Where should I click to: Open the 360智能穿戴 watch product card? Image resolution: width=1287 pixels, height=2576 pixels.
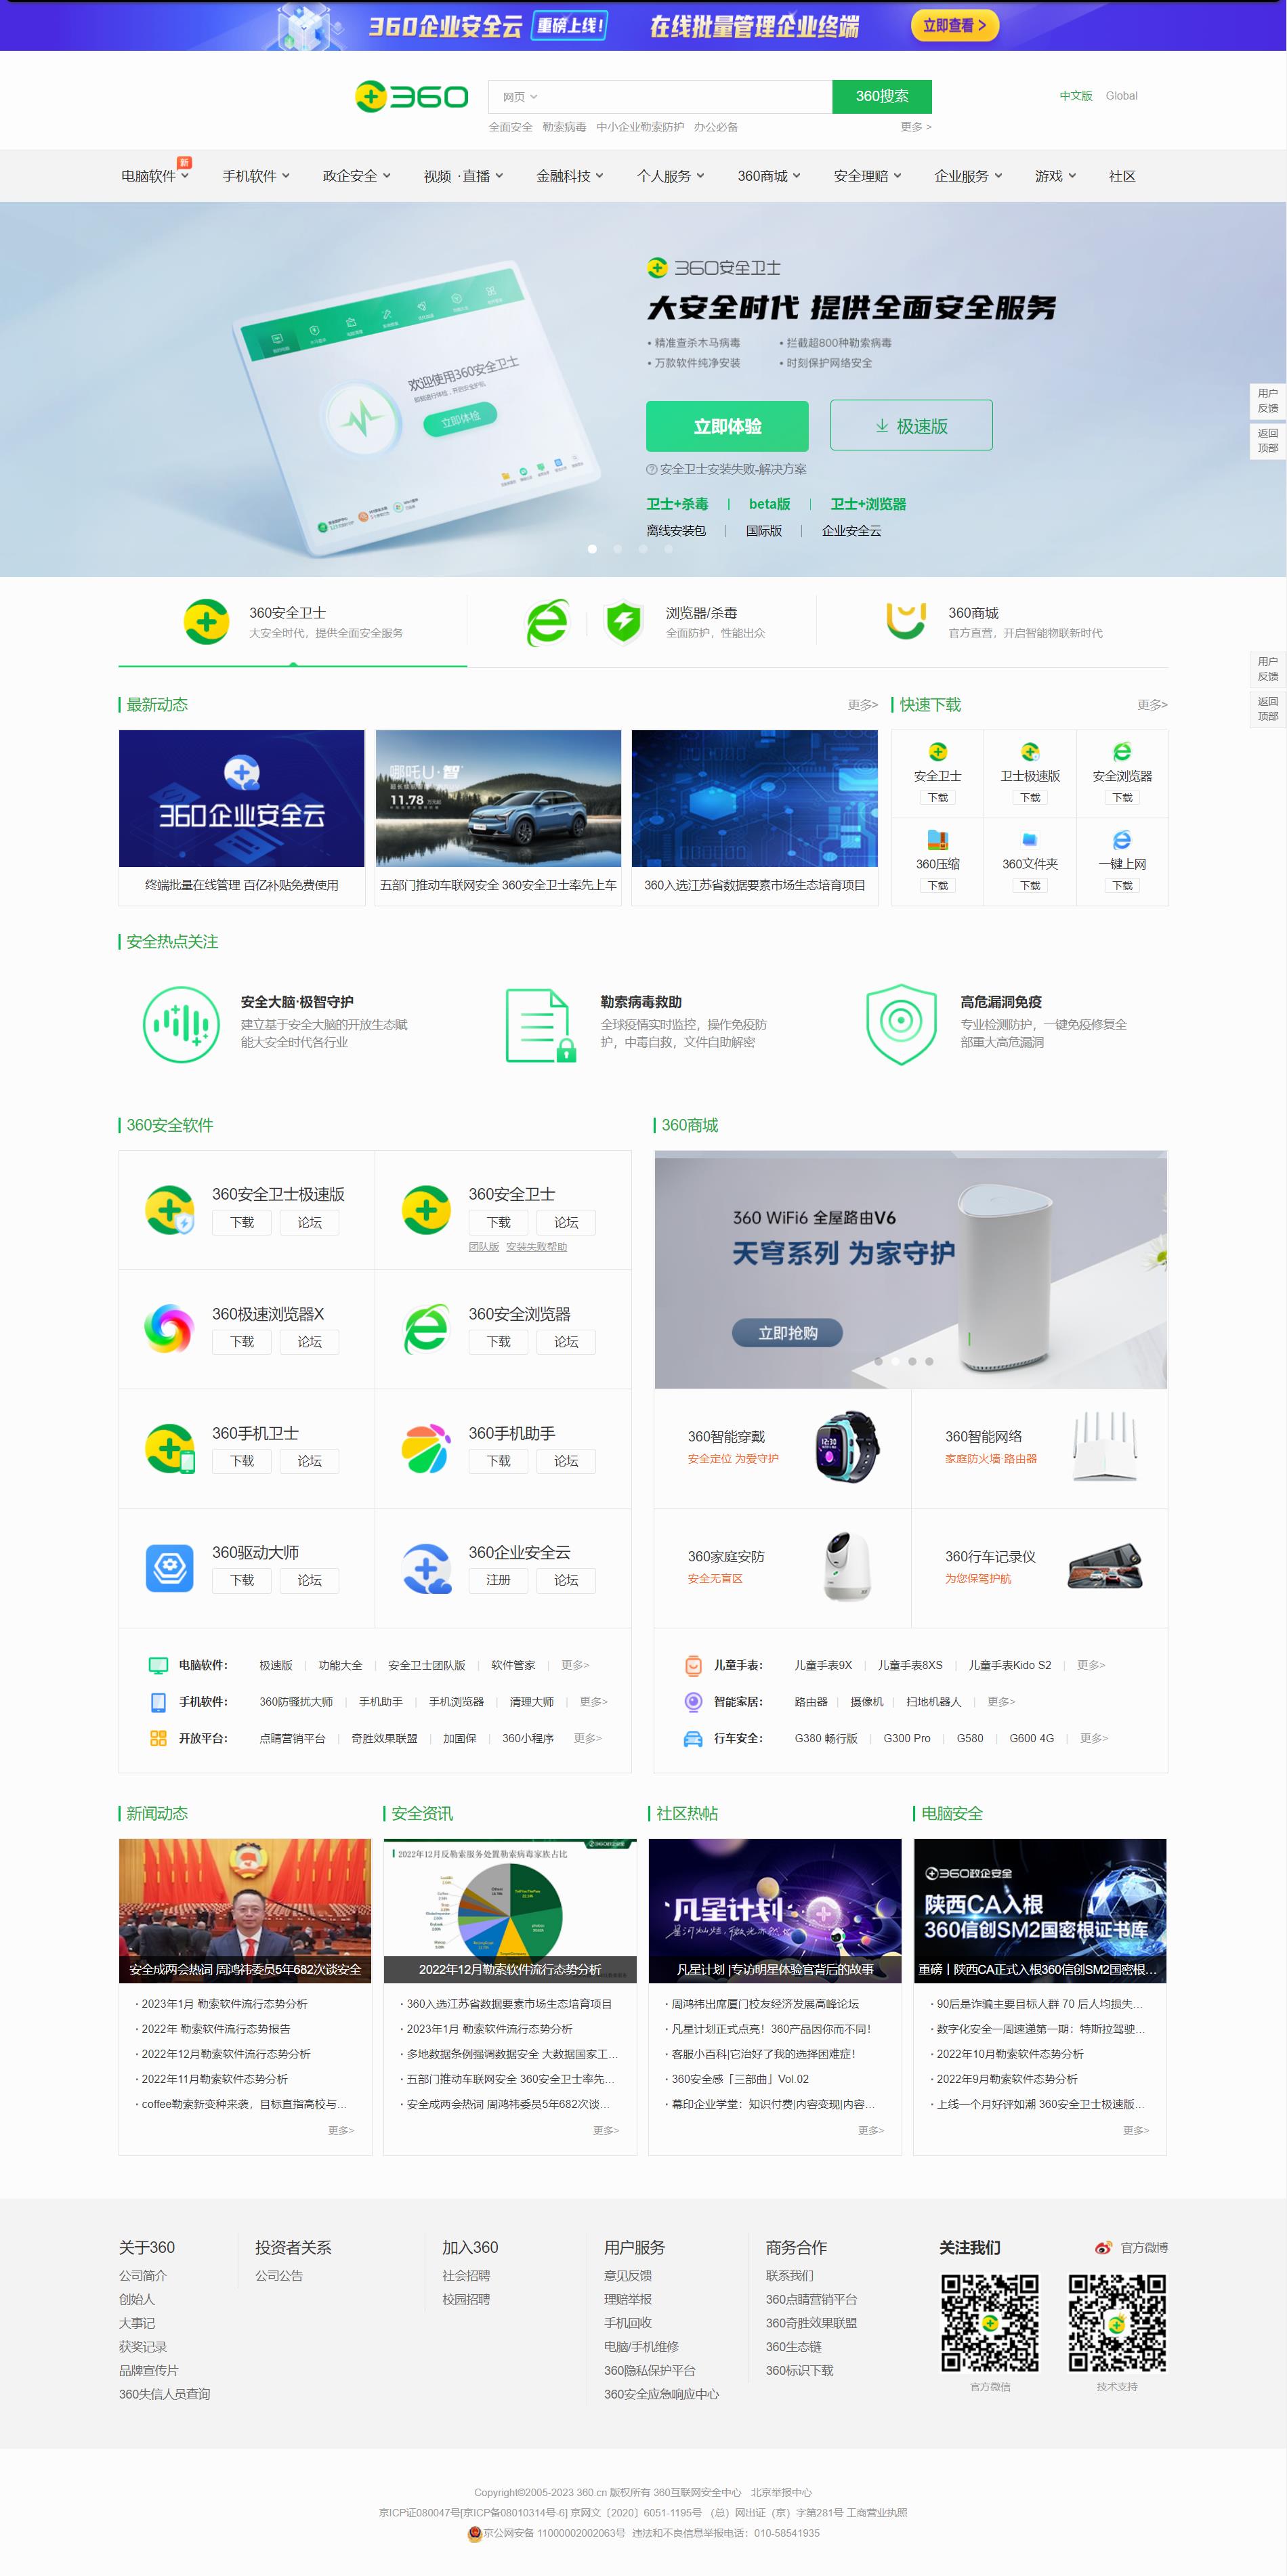point(782,1448)
